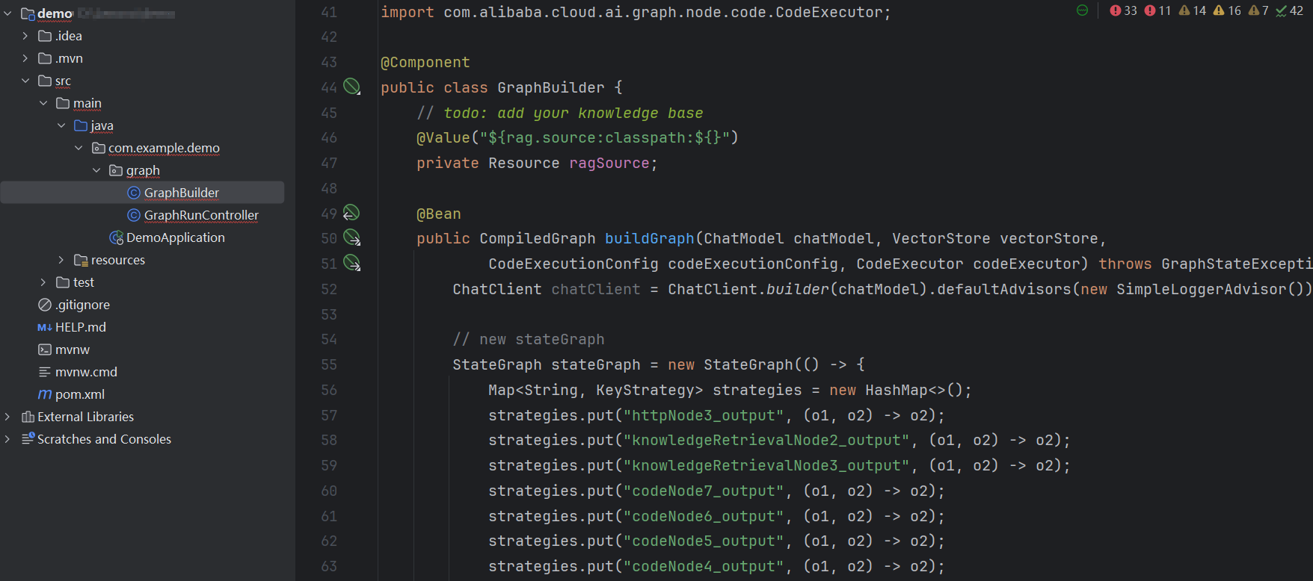The height and width of the screenshot is (581, 1313).
Task: Collapse the demo project root chevron
Action: [x=7, y=13]
